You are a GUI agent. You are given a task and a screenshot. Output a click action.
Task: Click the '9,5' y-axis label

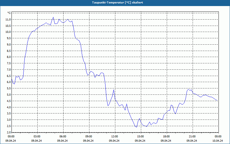pos(9,38)
